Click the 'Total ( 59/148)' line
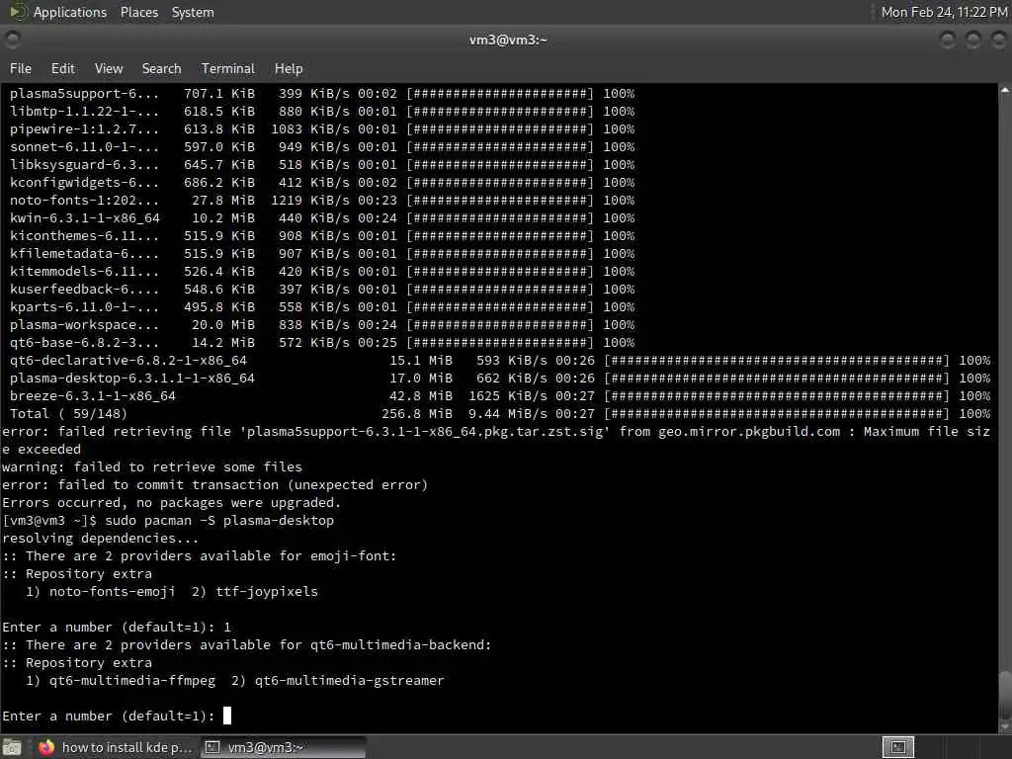Screen dimensions: 1012x759 499,414
